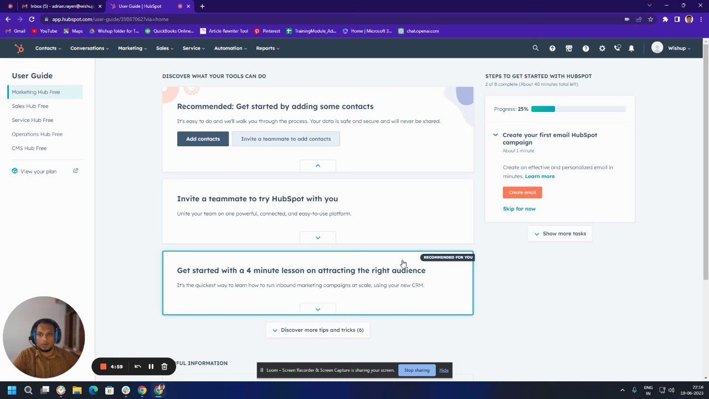Open the settings gear icon
Image resolution: width=709 pixels, height=399 pixels.
click(602, 48)
